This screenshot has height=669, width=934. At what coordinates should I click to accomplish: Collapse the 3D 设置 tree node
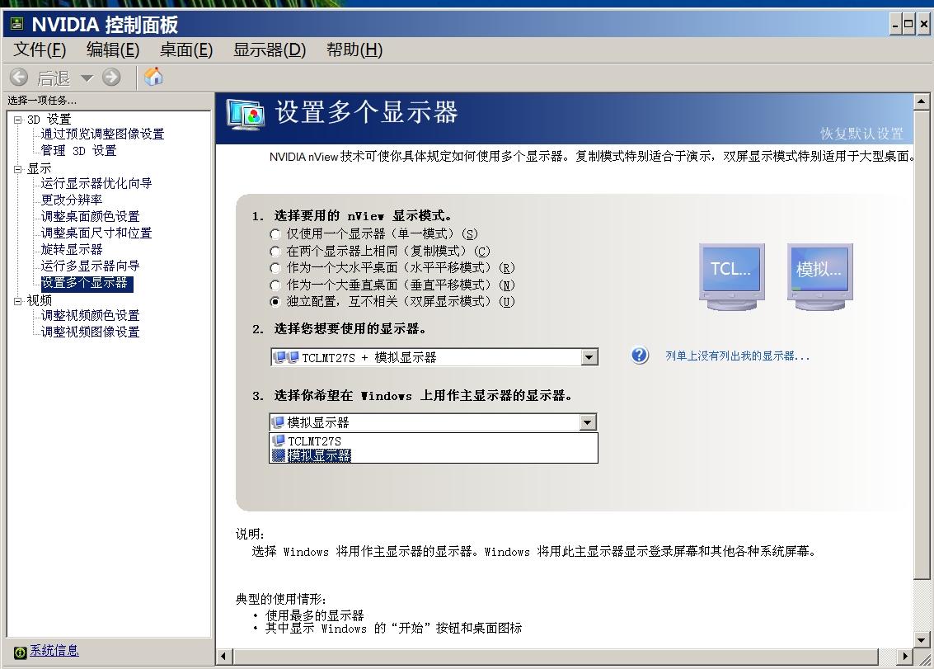[18, 120]
